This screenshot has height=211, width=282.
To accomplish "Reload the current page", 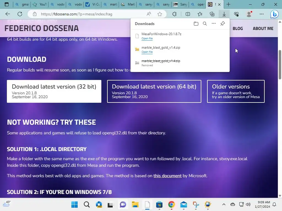I will coord(20,14).
